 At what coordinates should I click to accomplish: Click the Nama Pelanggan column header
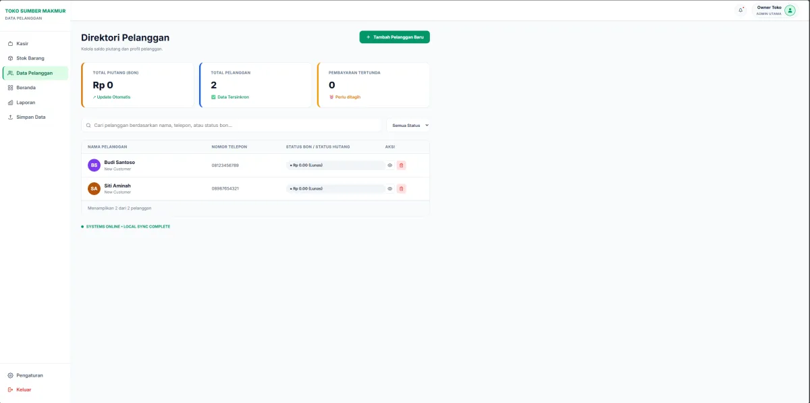(x=107, y=146)
